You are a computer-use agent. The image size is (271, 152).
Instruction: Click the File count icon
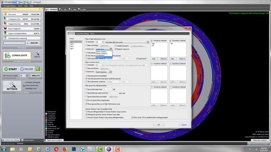5,14
